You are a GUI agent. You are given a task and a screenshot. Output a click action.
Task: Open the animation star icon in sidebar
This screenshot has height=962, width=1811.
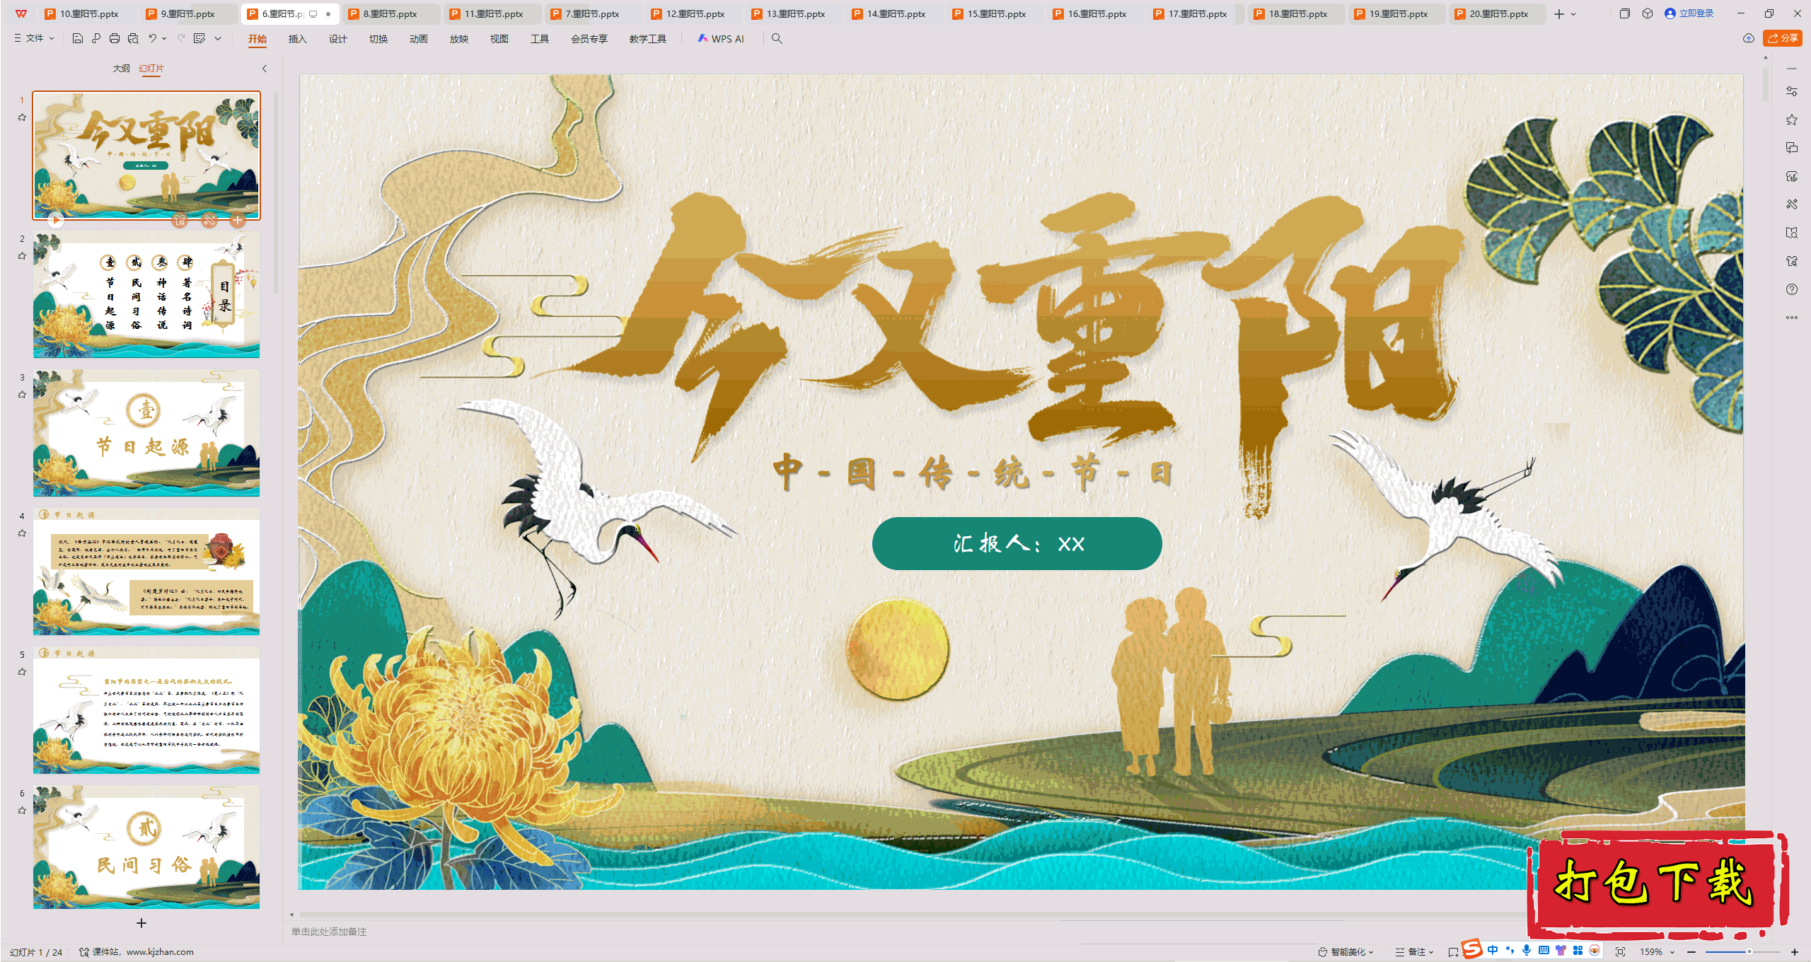[x=1791, y=120]
